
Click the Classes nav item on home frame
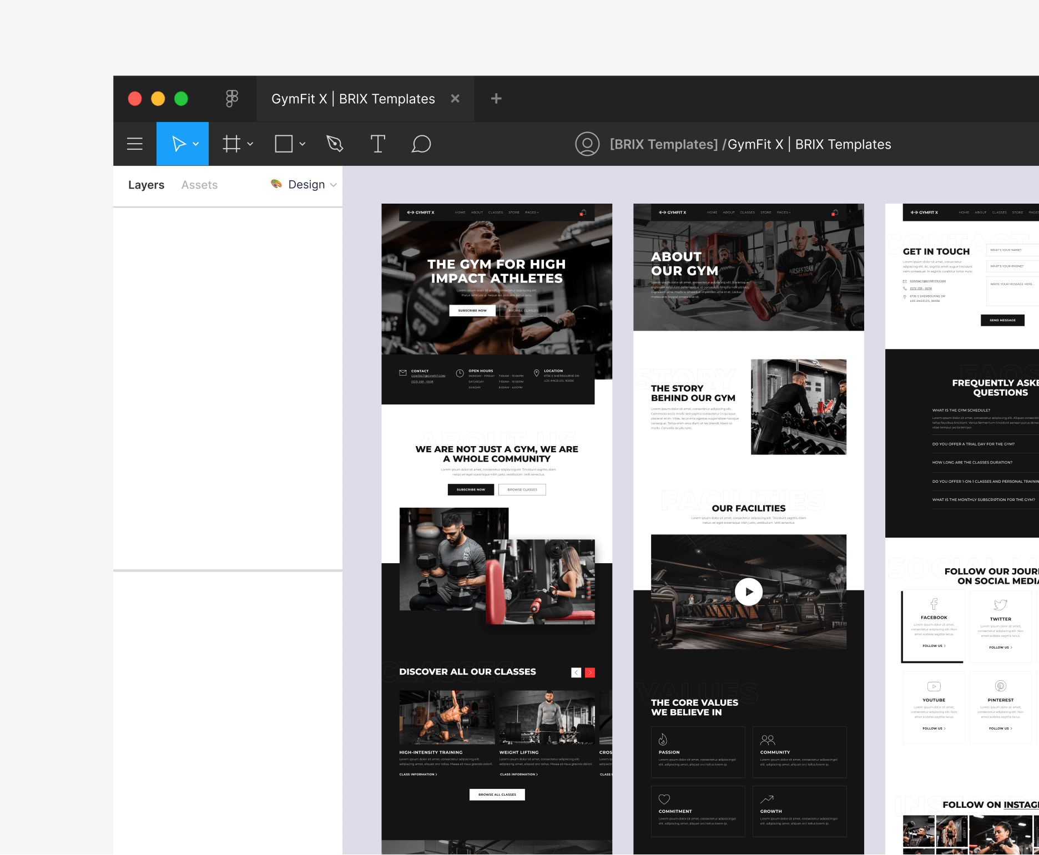(496, 213)
